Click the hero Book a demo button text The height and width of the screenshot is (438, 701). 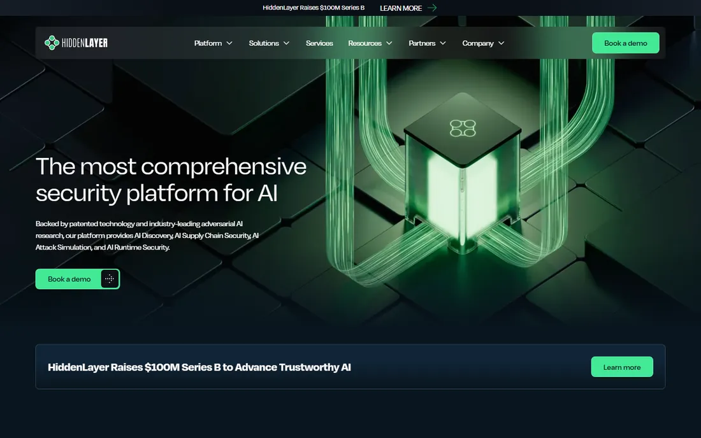69,279
